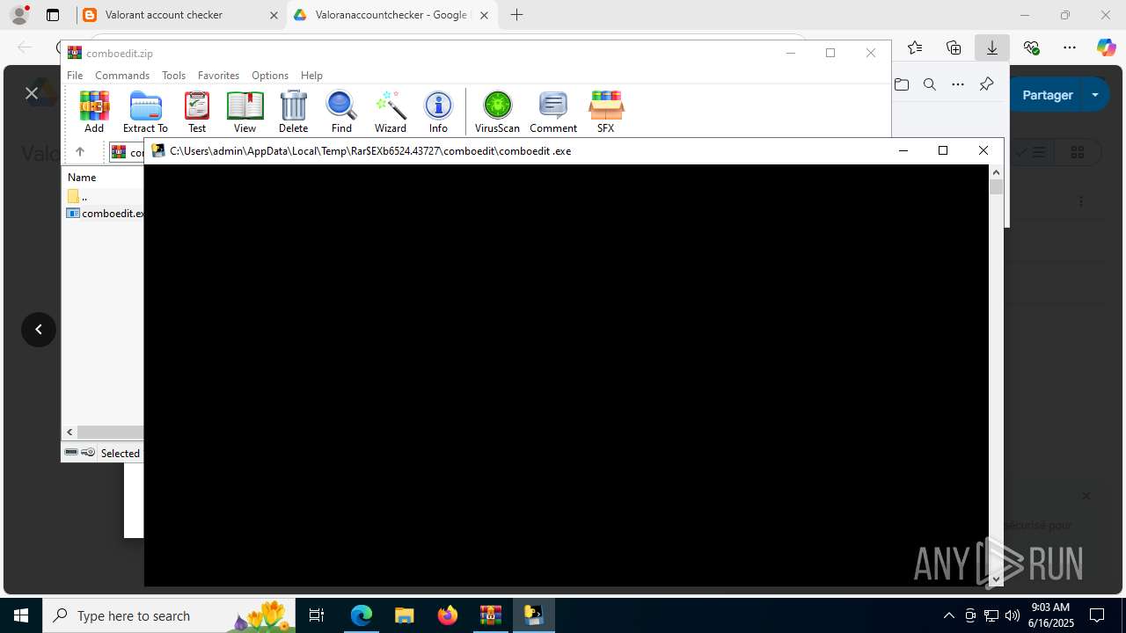This screenshot has width=1126, height=633.
Task: Open the Edge tab actions menu
Action: (53, 15)
